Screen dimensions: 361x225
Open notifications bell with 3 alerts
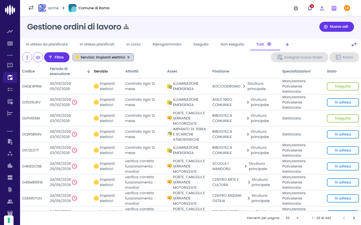[x=310, y=8]
